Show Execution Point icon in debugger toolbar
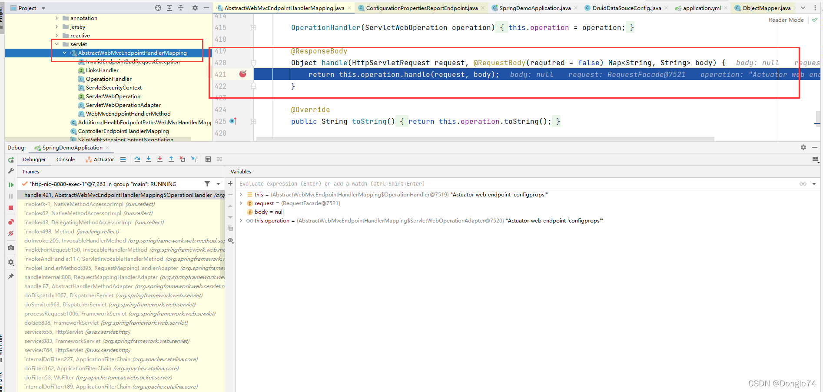823x392 pixels. (x=123, y=159)
